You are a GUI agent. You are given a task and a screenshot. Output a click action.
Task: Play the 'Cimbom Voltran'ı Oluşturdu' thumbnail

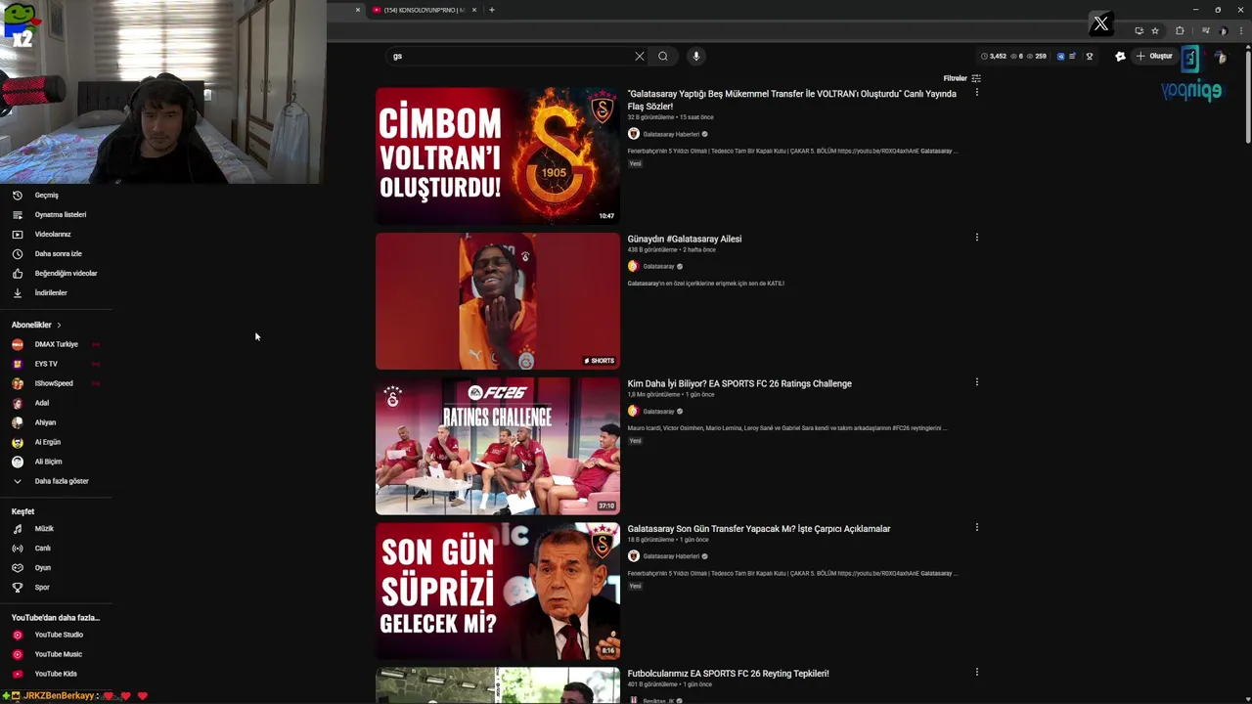498,156
